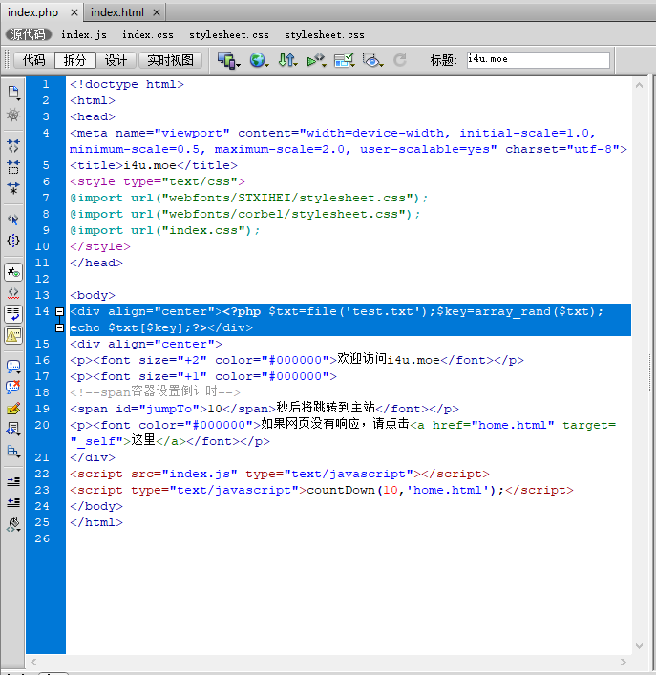Open the Preview in Browser globe dropdown
This screenshot has width=656, height=675.
tap(259, 60)
